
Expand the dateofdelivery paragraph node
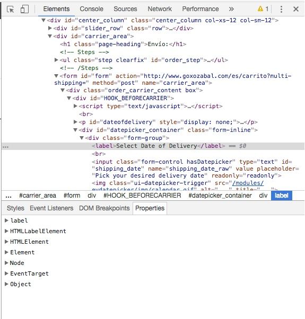(x=75, y=122)
